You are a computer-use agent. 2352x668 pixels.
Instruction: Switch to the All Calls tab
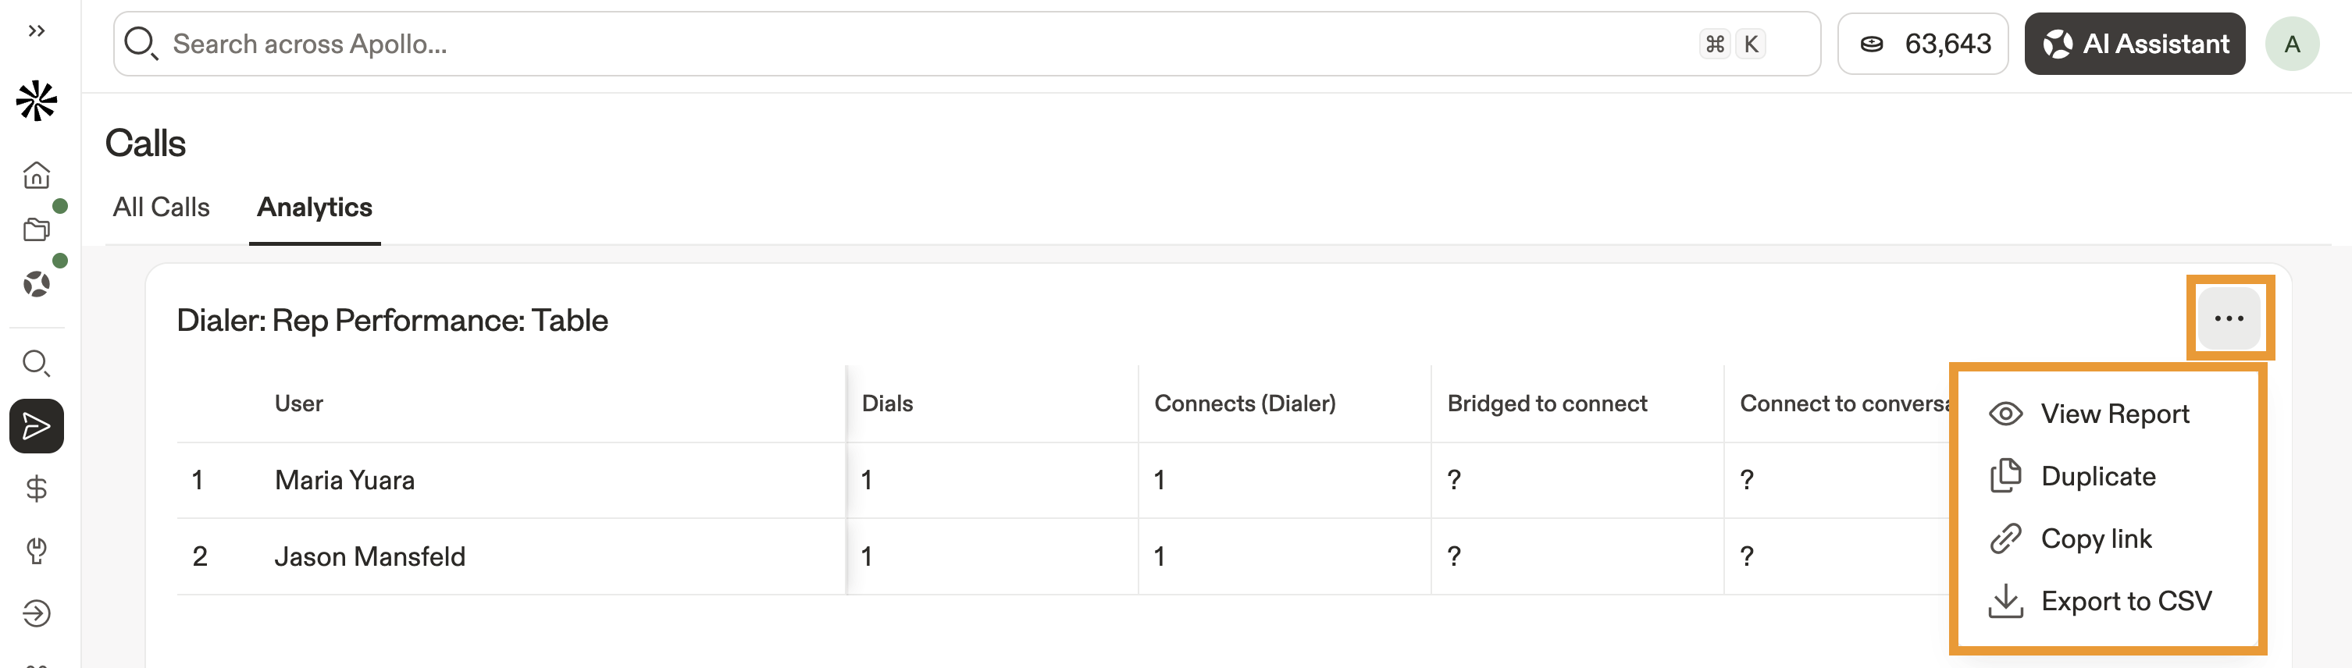[x=161, y=207]
